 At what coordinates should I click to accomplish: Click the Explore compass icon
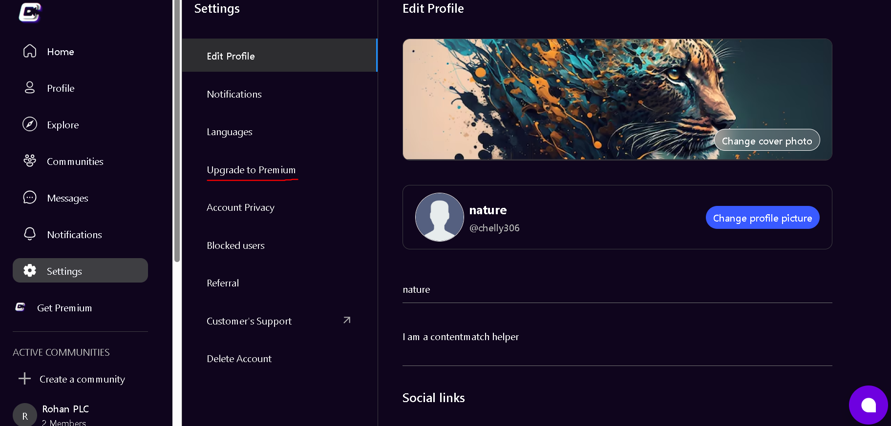coord(30,124)
